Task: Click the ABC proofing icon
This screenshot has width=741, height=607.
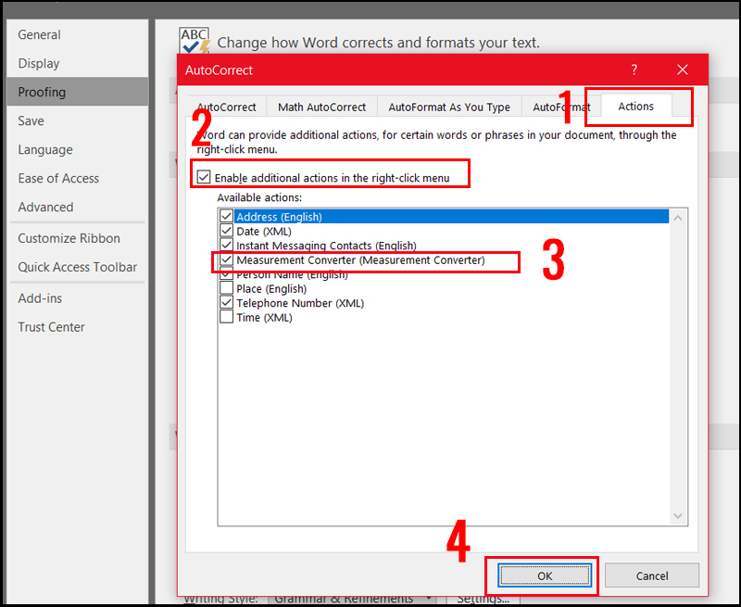Action: pos(195,41)
